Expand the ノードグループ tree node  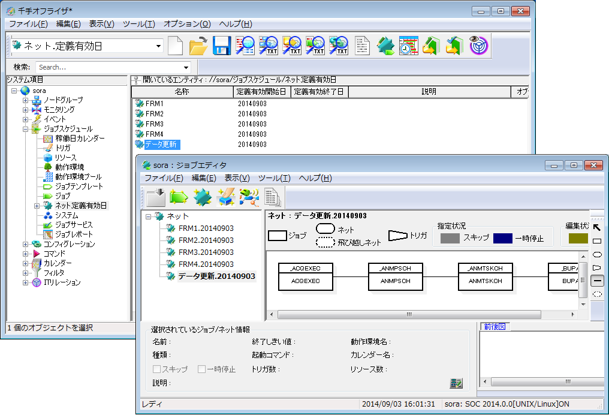[x=26, y=100]
